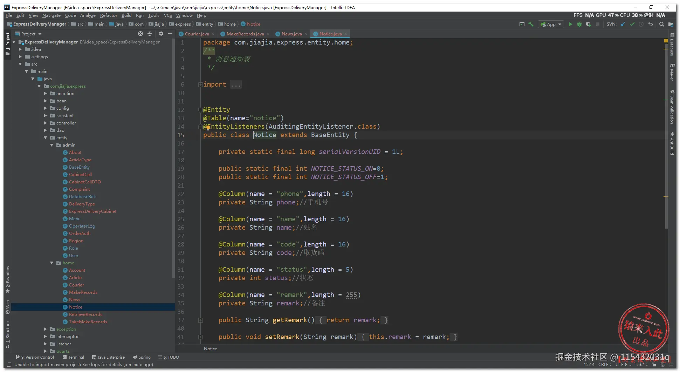
Task: Click the SVN Commit checkmark icon
Action: tap(632, 24)
